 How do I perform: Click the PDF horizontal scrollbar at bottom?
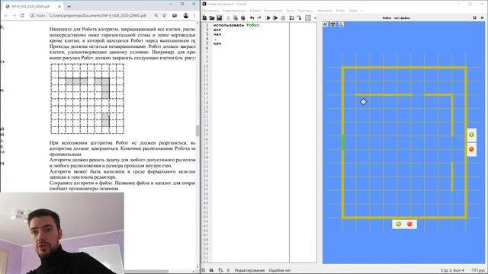click(x=146, y=271)
